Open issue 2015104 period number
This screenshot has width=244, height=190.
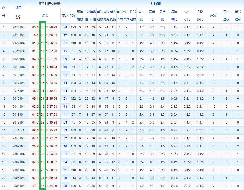18,99
